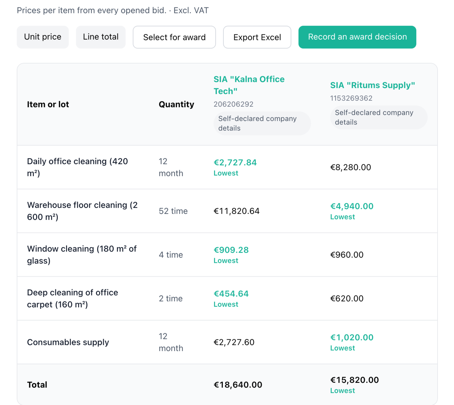Switch to Unit price view
The width and height of the screenshot is (454, 405).
click(x=43, y=37)
